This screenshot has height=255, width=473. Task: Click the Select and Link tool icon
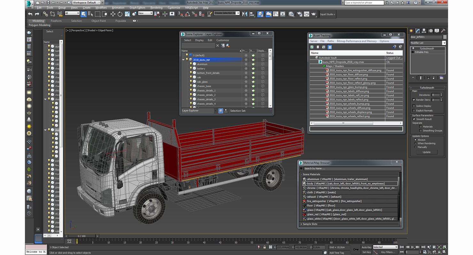click(45, 14)
